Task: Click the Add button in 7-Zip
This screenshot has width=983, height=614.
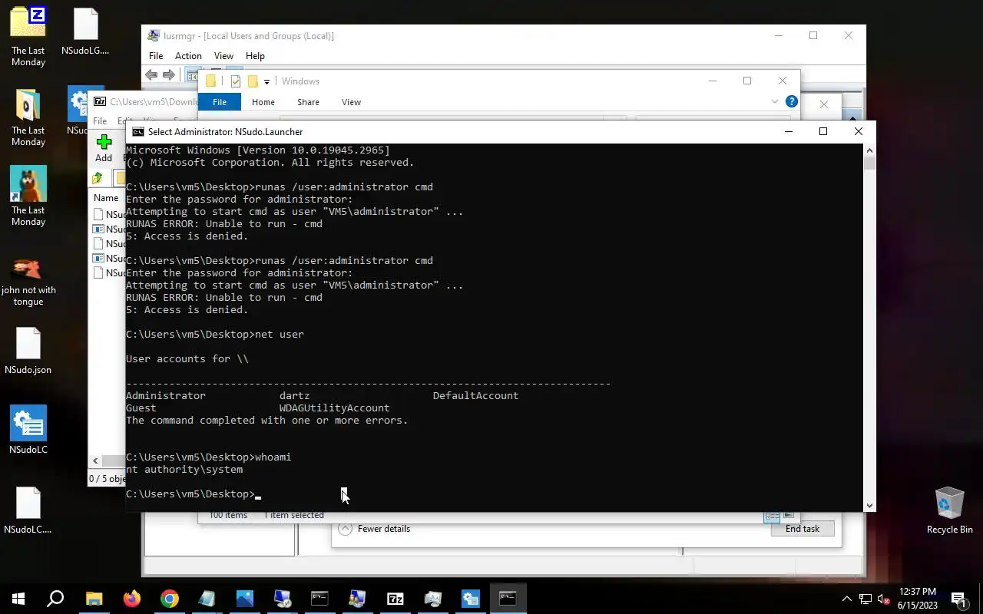Action: click(104, 148)
